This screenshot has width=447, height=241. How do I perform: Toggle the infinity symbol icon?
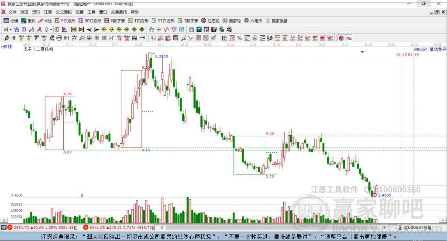coord(349,38)
